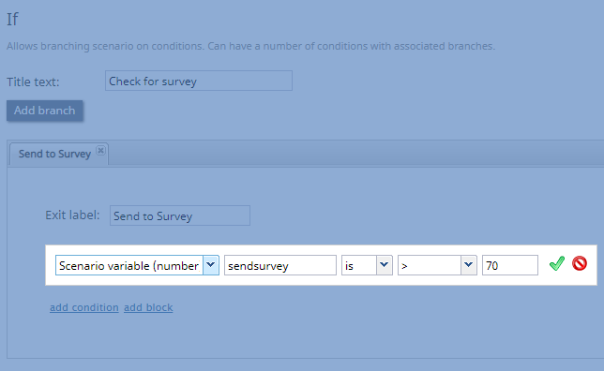604x371 pixels.
Task: Click the value field containing 70
Action: coord(510,265)
